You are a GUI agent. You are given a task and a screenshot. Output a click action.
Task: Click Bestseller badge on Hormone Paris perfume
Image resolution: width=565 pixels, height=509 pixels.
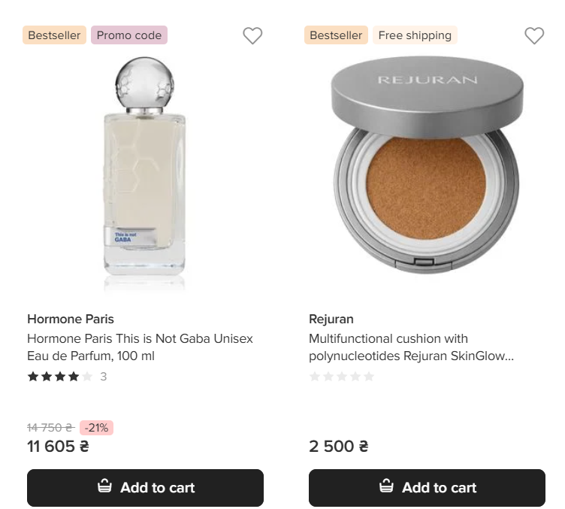pos(54,35)
